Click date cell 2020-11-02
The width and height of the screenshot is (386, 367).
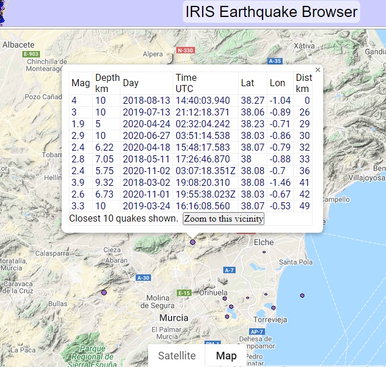pyautogui.click(x=146, y=171)
